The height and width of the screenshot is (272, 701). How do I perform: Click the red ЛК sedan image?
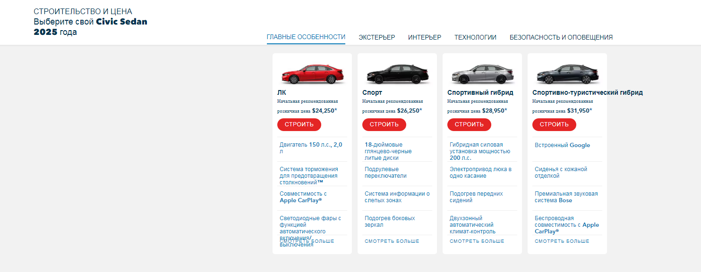pos(312,74)
